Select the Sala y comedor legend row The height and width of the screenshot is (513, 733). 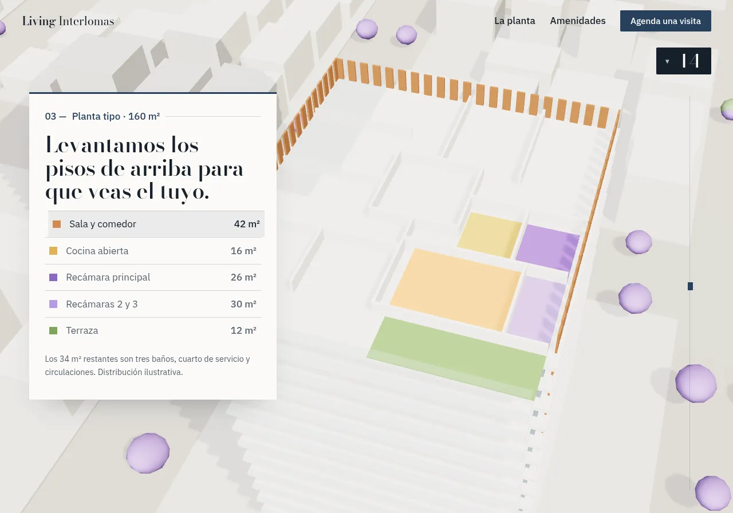pos(156,224)
